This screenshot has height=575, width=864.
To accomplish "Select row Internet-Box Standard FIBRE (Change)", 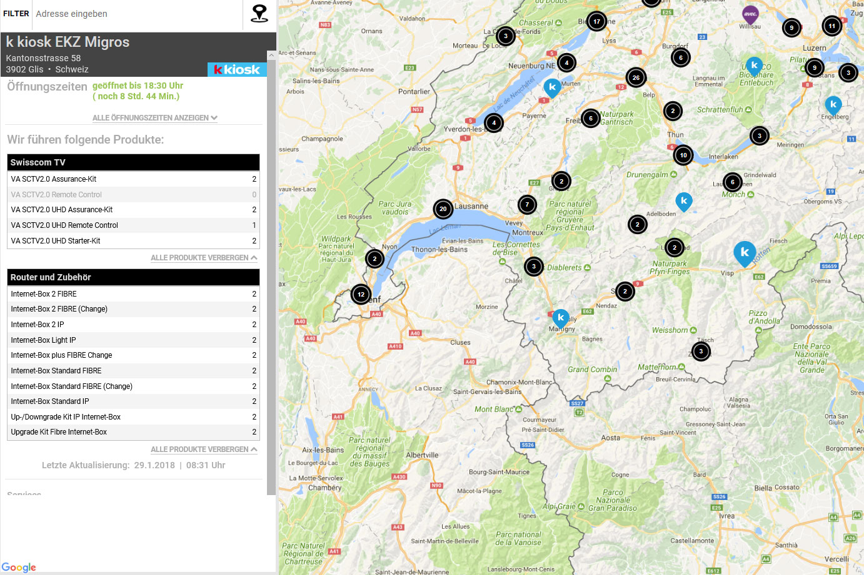I will [133, 386].
